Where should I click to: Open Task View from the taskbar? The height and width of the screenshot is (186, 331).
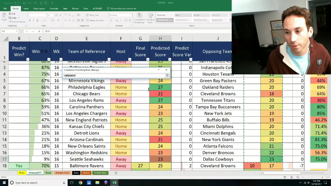click(72, 183)
